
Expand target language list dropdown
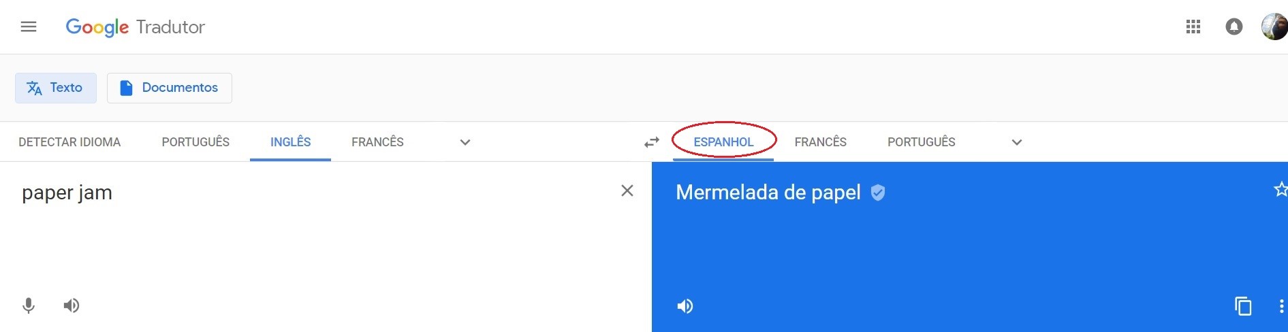(1017, 142)
